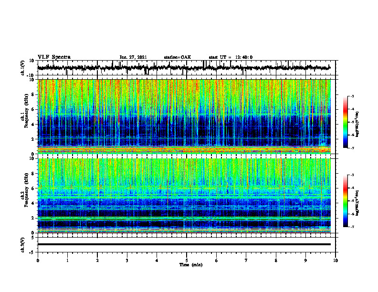This screenshot has height=292, width=378.
Task: Click the -7 label on ch.2 color scale
Action: [352, 227]
